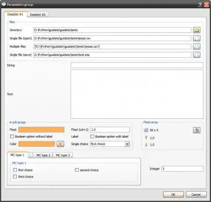Confirm with the OK button
The image size is (211, 202).
coord(173,194)
